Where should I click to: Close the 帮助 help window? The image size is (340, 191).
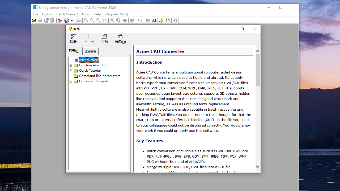point(254,29)
